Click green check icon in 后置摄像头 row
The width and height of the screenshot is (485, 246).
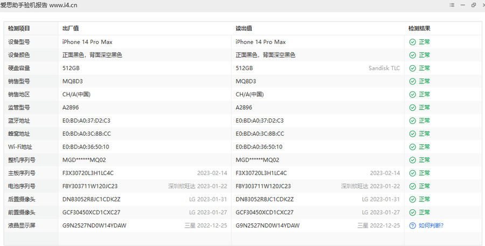pyautogui.click(x=412, y=200)
